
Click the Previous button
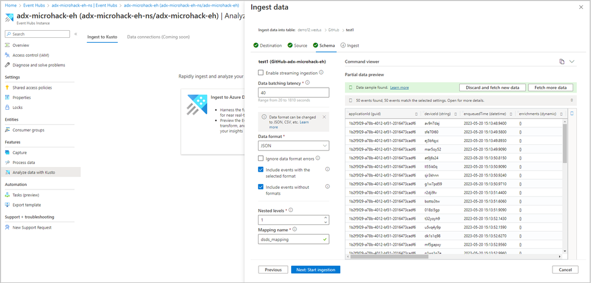pos(273,270)
